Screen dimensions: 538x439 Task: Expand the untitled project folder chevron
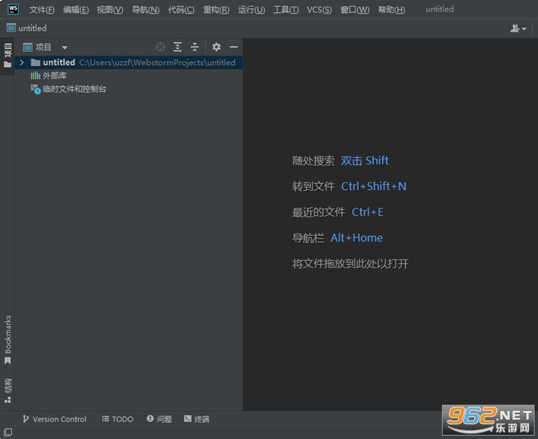click(x=22, y=62)
